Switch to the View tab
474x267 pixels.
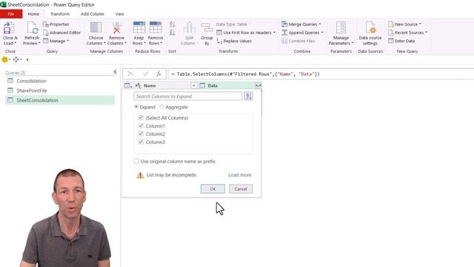pos(120,14)
